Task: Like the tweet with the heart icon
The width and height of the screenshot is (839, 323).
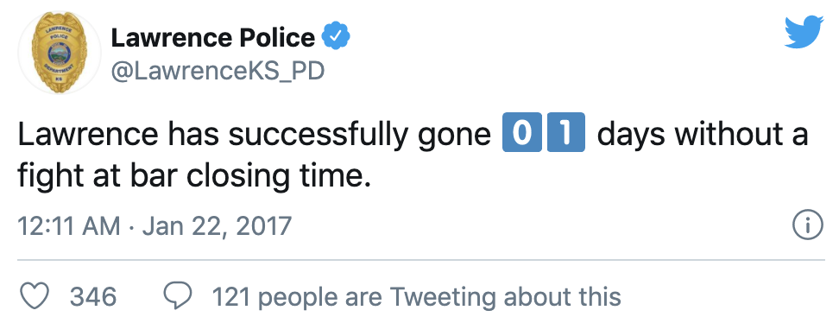Action: point(35,296)
